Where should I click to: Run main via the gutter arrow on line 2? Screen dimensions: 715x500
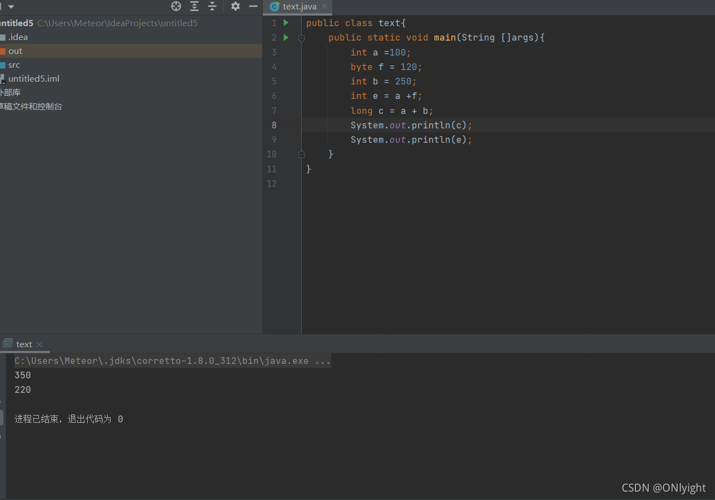pos(285,37)
